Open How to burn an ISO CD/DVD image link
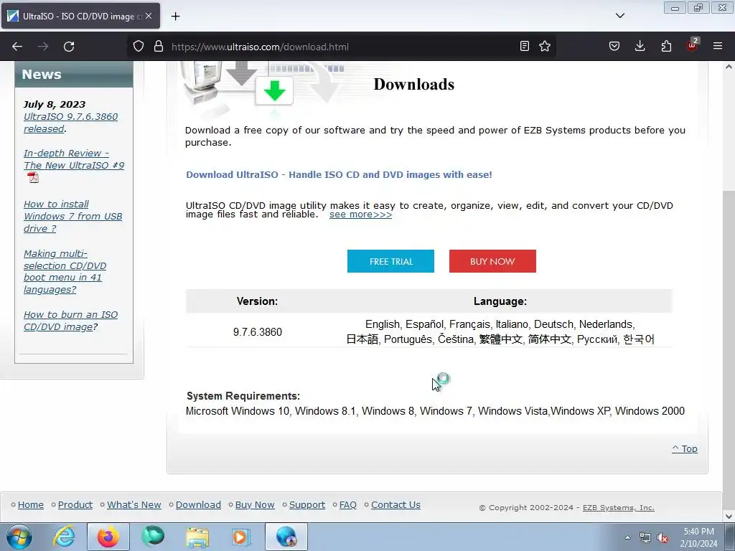735x551 pixels. coord(70,321)
